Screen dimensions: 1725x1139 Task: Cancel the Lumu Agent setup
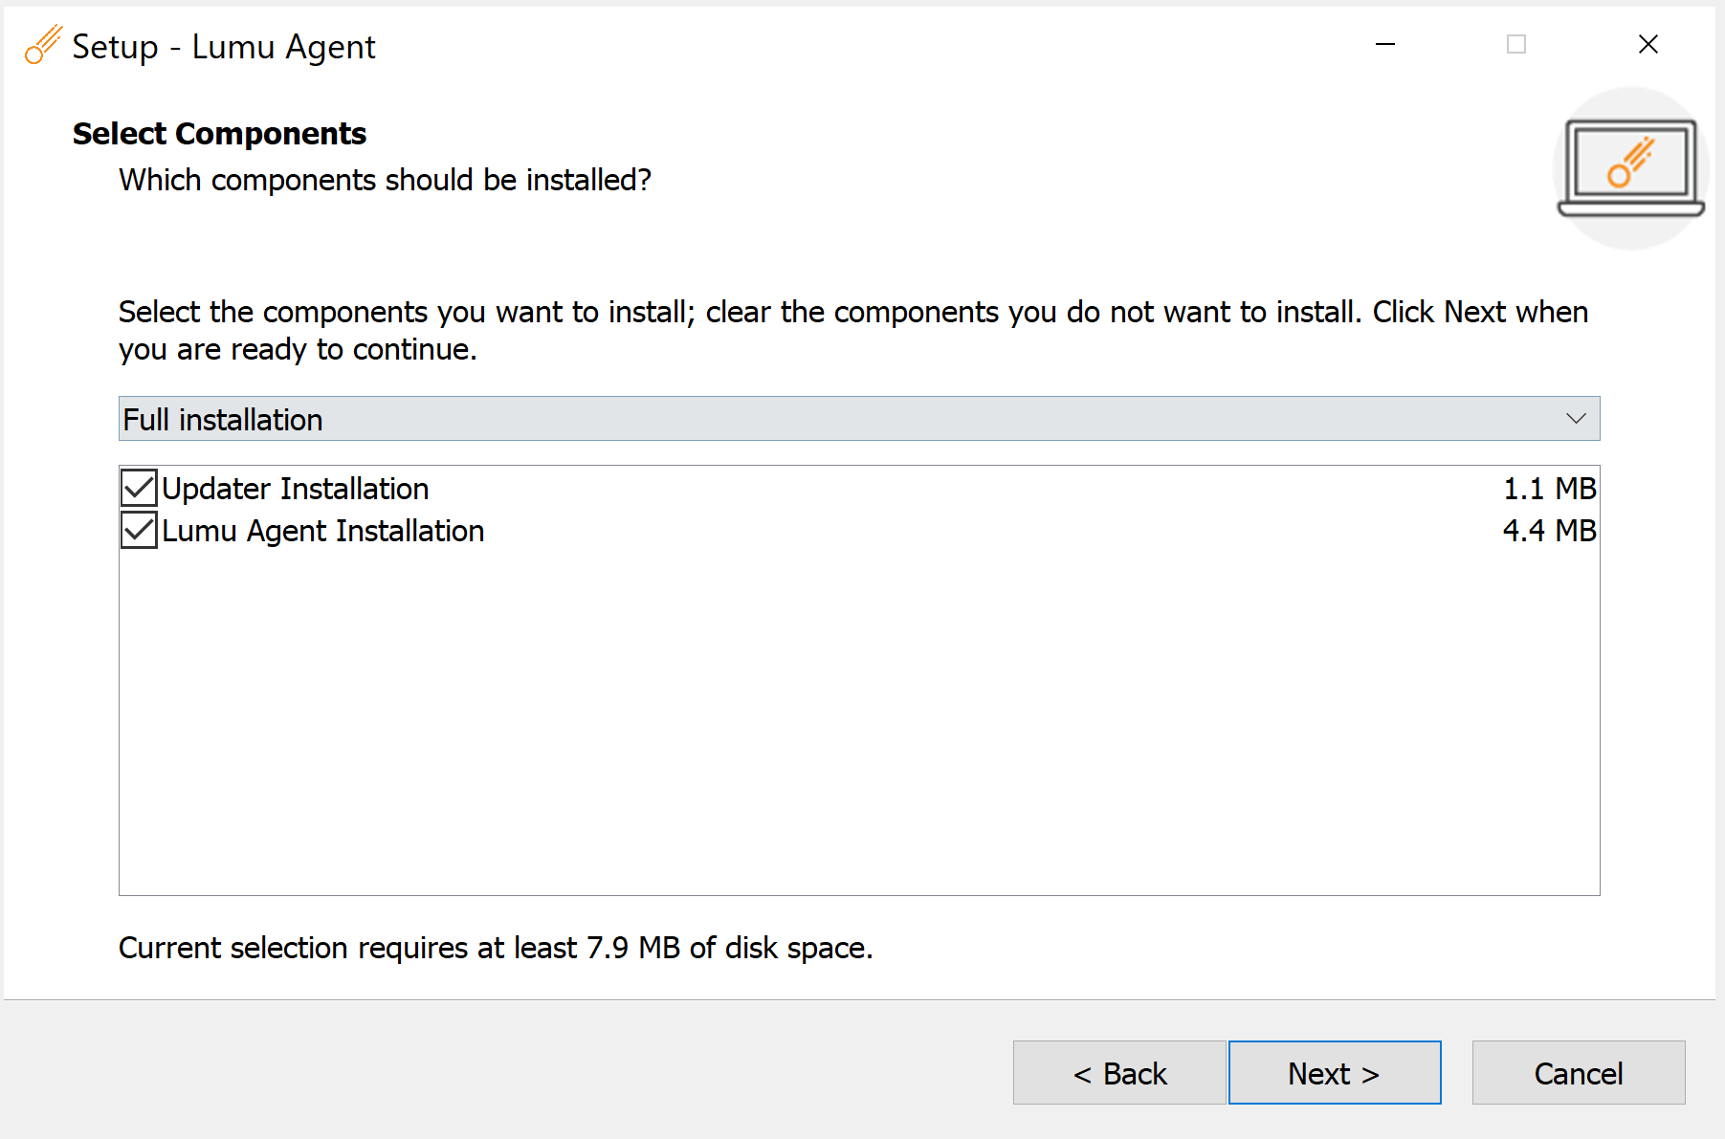point(1578,1072)
